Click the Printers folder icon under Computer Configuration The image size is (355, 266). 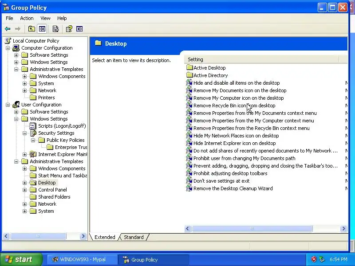point(33,98)
